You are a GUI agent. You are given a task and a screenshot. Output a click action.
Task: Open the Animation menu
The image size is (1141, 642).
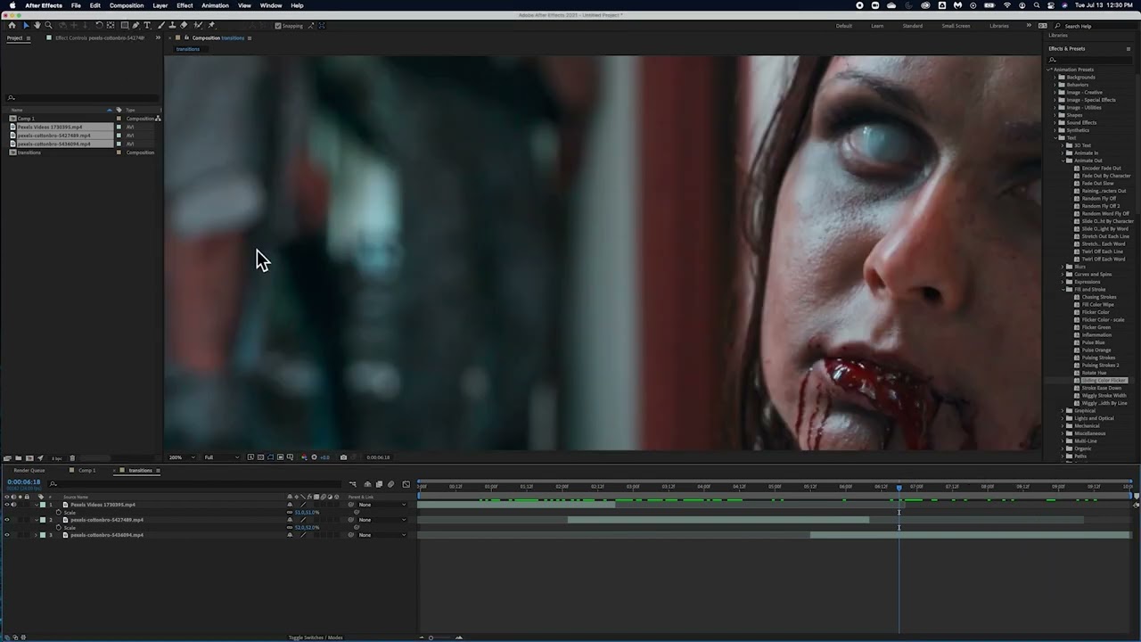(215, 5)
